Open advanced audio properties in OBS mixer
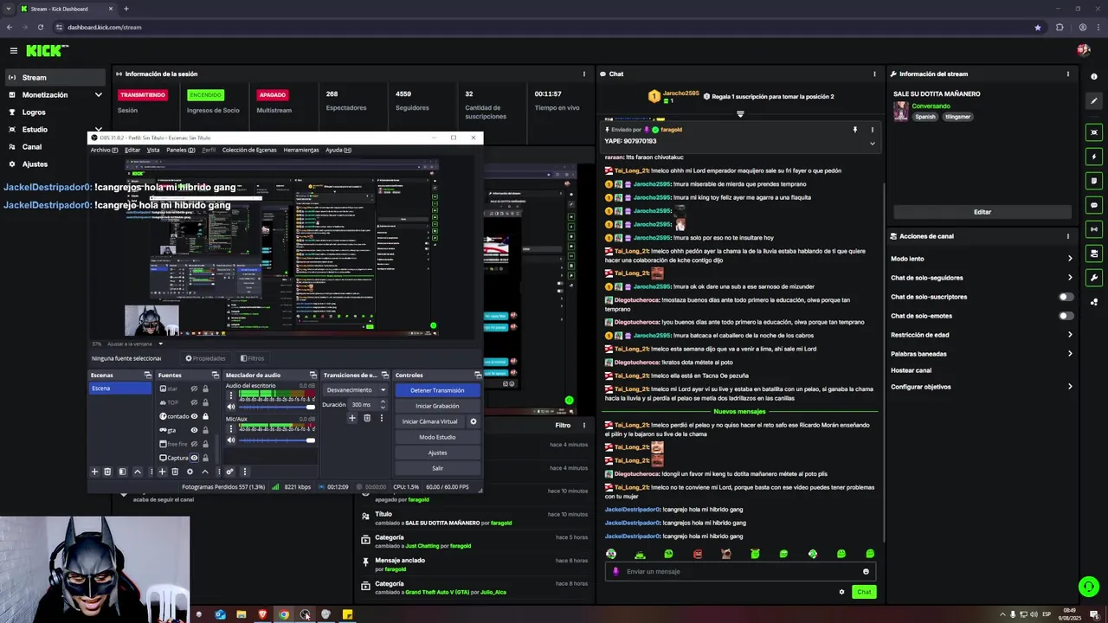 coord(229,472)
